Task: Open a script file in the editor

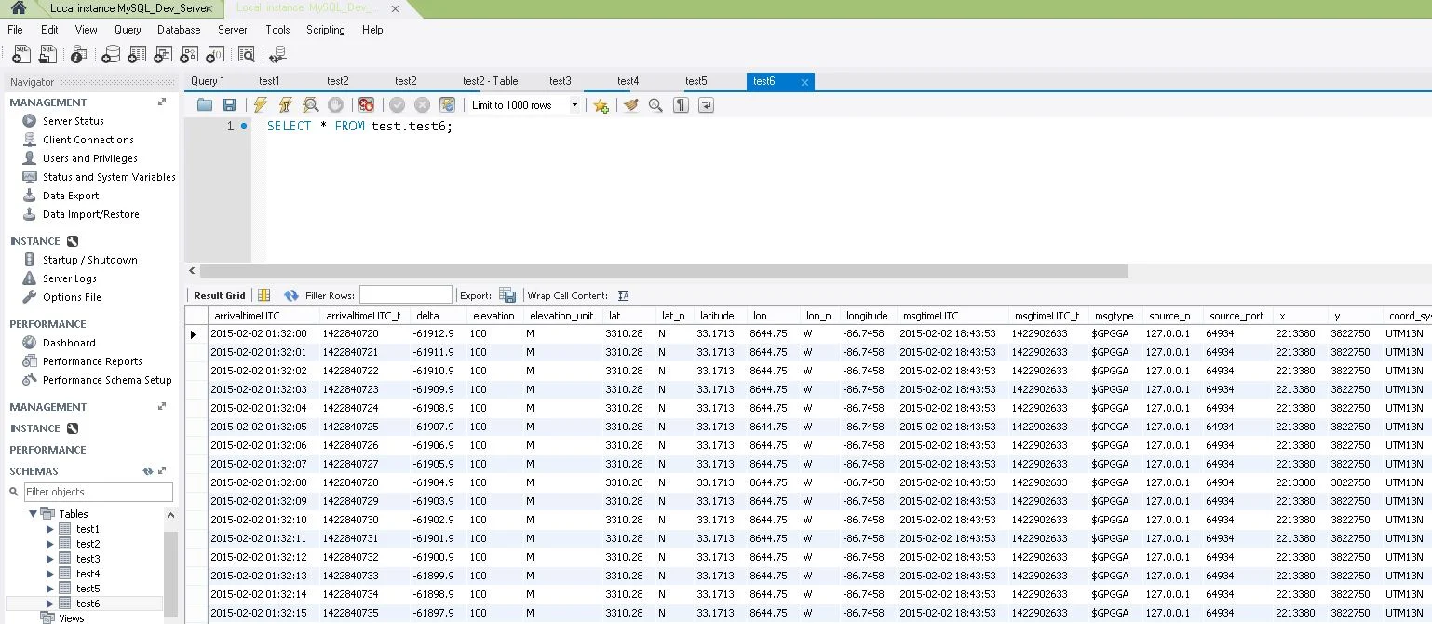Action: (x=205, y=105)
